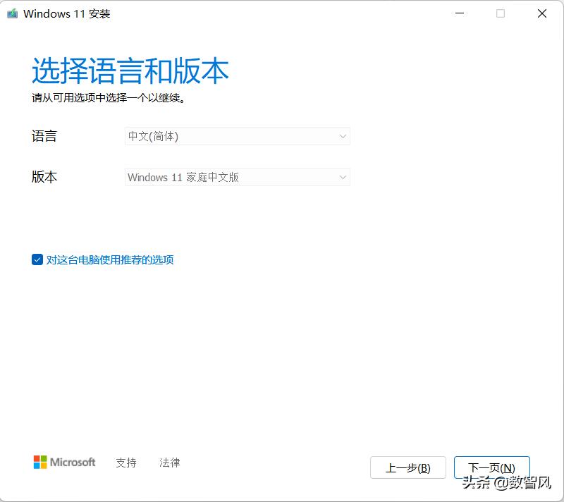Click the chevron arrow on the 版本 field
Image resolution: width=564 pixels, height=502 pixels.
click(343, 177)
